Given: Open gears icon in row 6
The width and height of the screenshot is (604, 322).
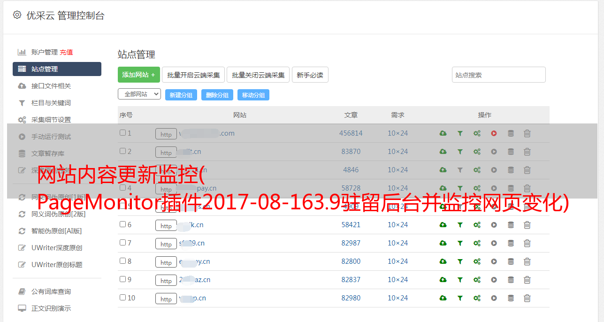Looking at the screenshot, I should (477, 225).
